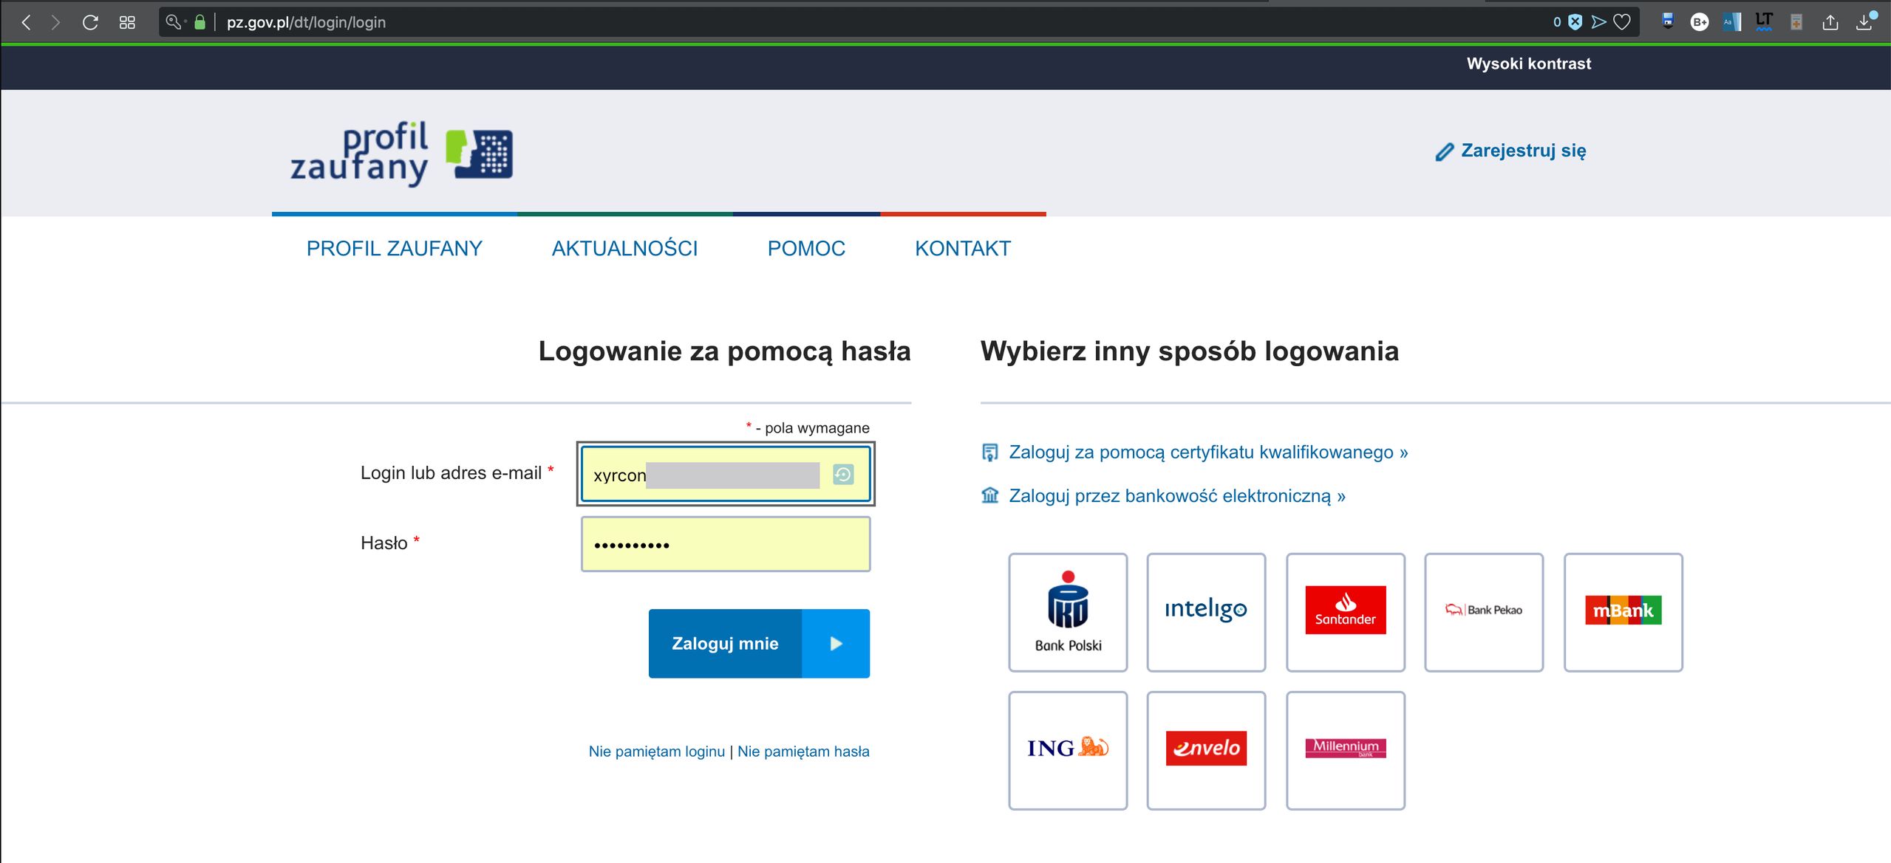Reload the page with browser refresh icon
Viewport: 1891px width, 863px height.
90,22
